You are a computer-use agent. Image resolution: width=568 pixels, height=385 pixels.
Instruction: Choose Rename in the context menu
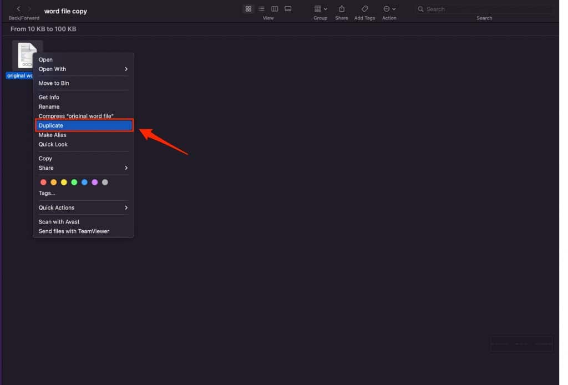pos(83,107)
